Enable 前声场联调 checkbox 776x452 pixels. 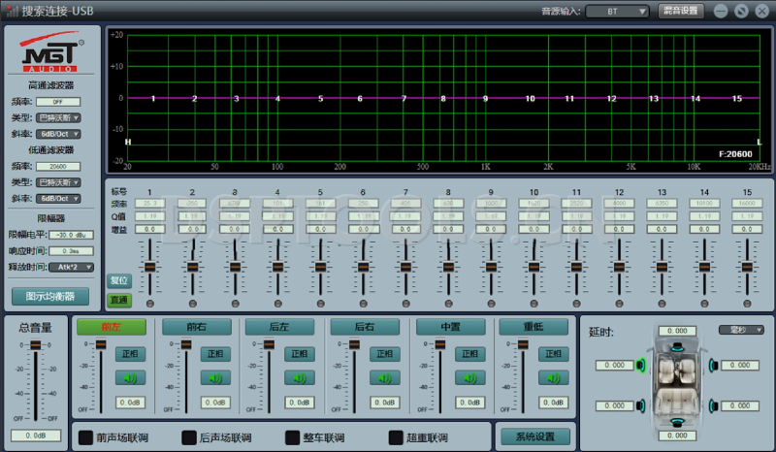tap(85, 437)
